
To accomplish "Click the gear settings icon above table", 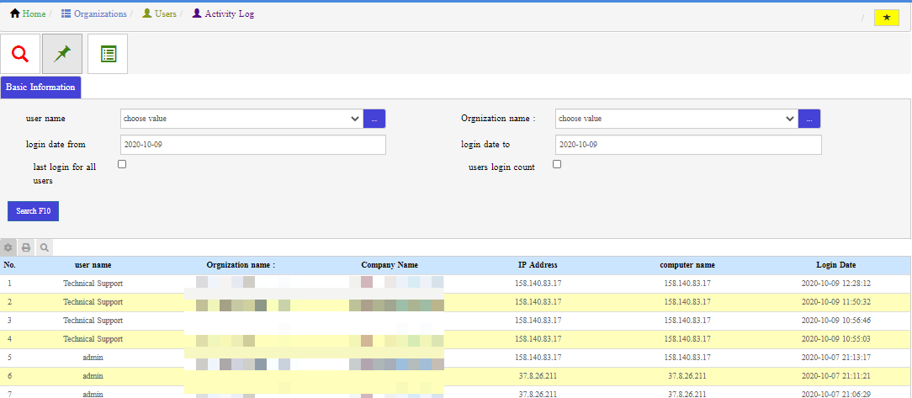I will [8, 247].
